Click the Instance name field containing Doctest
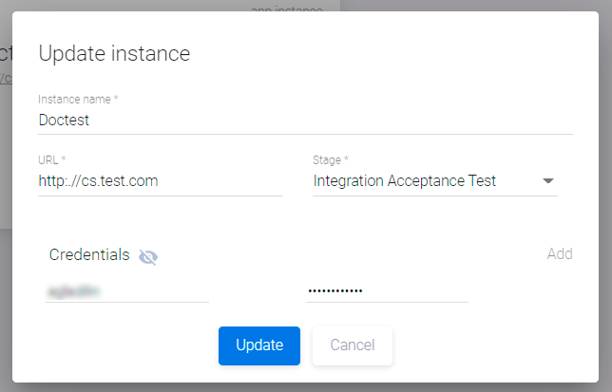 [x=304, y=121]
